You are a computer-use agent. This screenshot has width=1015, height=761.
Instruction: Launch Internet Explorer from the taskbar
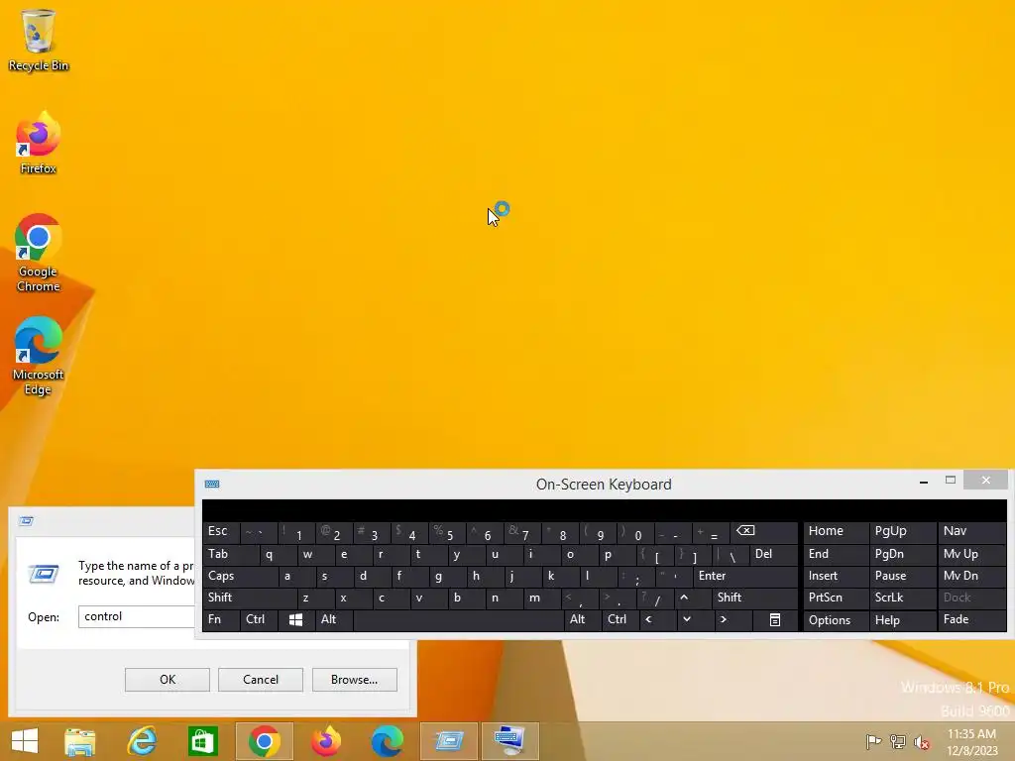click(x=142, y=741)
